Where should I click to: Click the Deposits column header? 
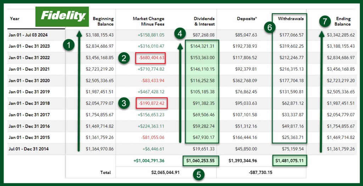point(247,18)
